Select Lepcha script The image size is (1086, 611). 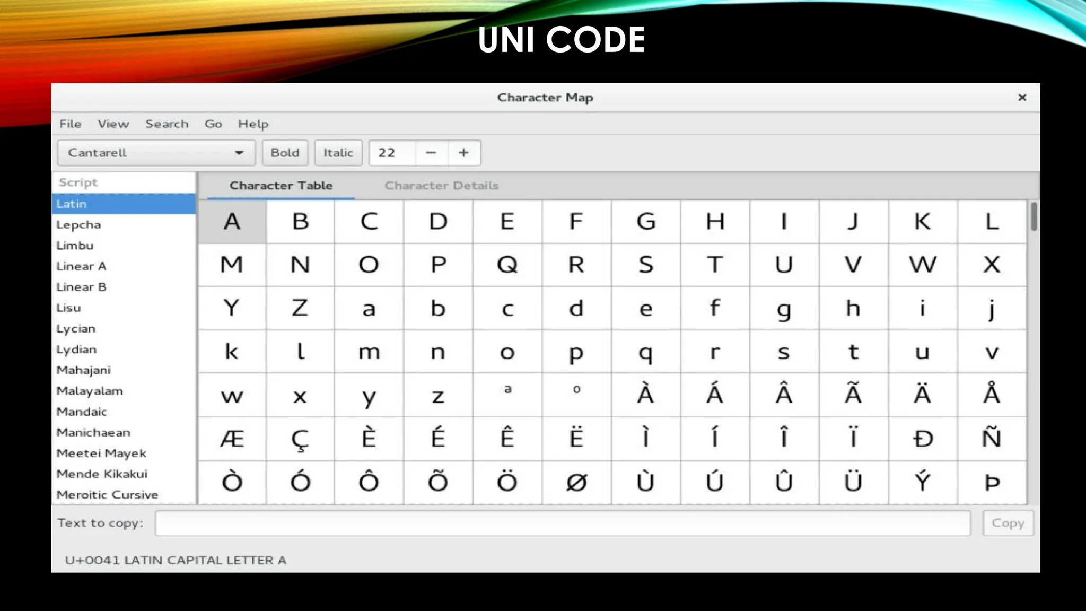[124, 225]
